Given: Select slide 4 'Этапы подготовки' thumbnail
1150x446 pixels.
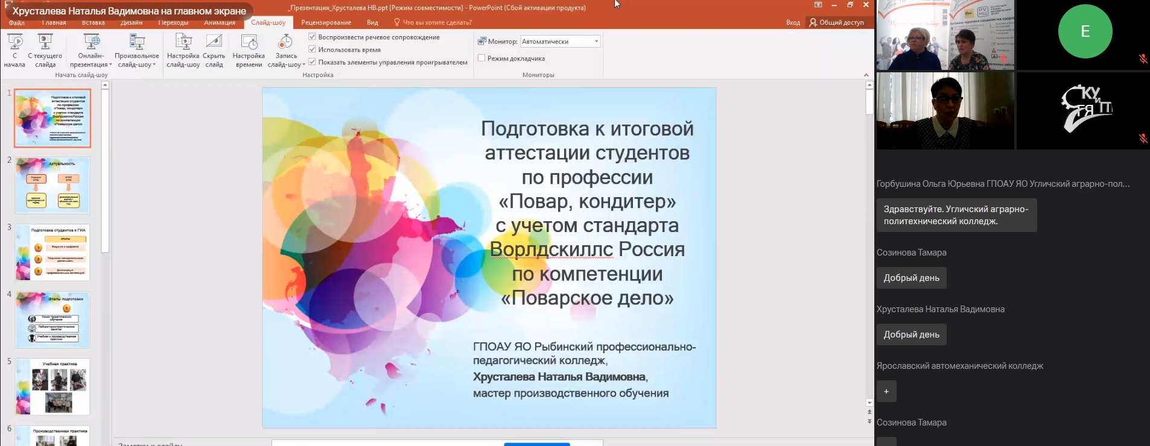Looking at the screenshot, I should pos(52,319).
